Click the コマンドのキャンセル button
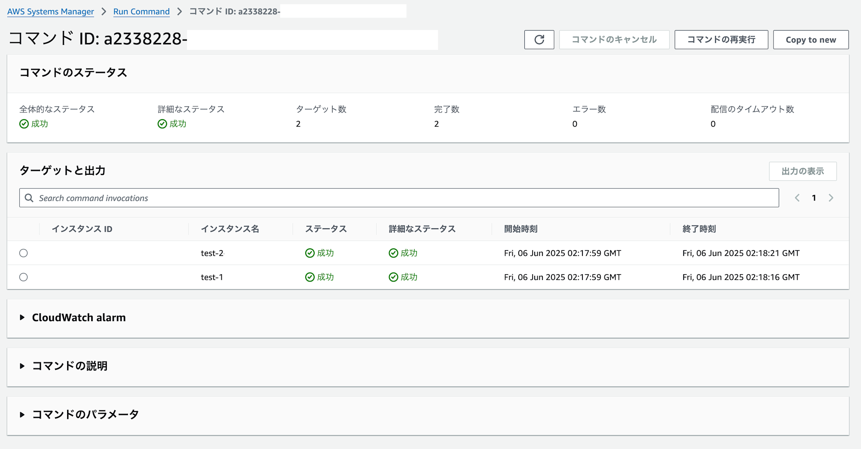Image resolution: width=861 pixels, height=449 pixels. click(614, 40)
